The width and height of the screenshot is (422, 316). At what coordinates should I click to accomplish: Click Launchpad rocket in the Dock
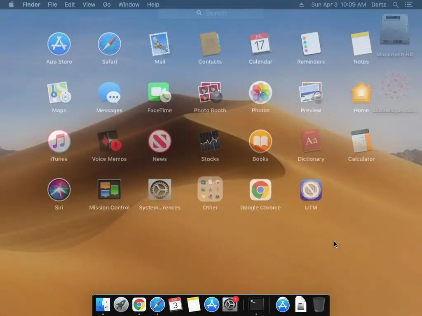[x=121, y=304]
